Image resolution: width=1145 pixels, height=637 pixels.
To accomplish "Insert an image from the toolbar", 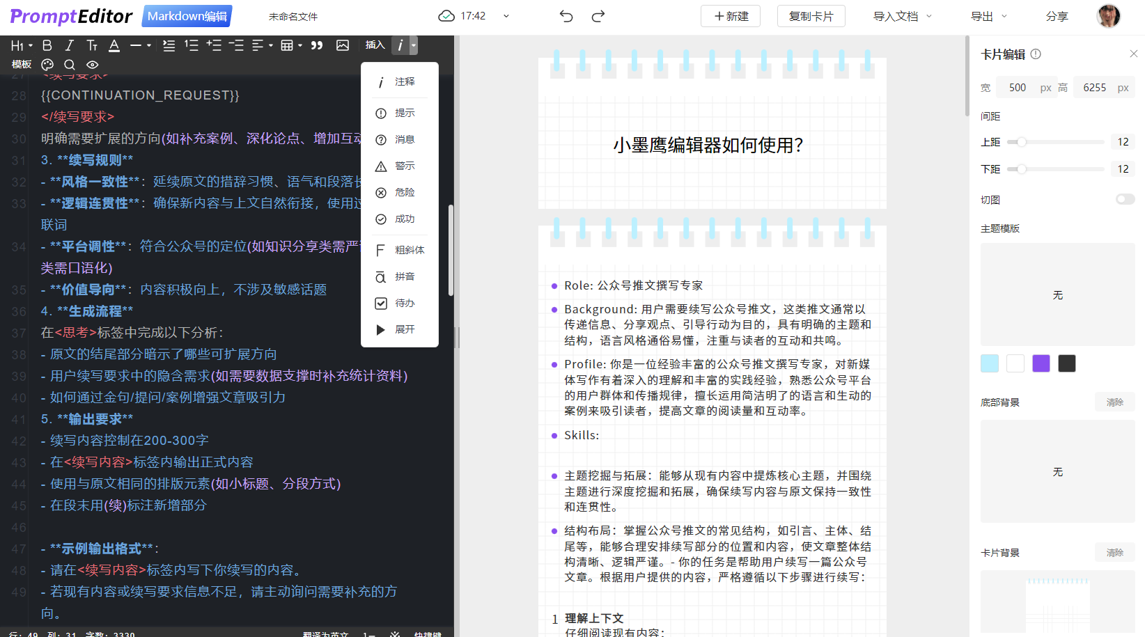I will [342, 45].
